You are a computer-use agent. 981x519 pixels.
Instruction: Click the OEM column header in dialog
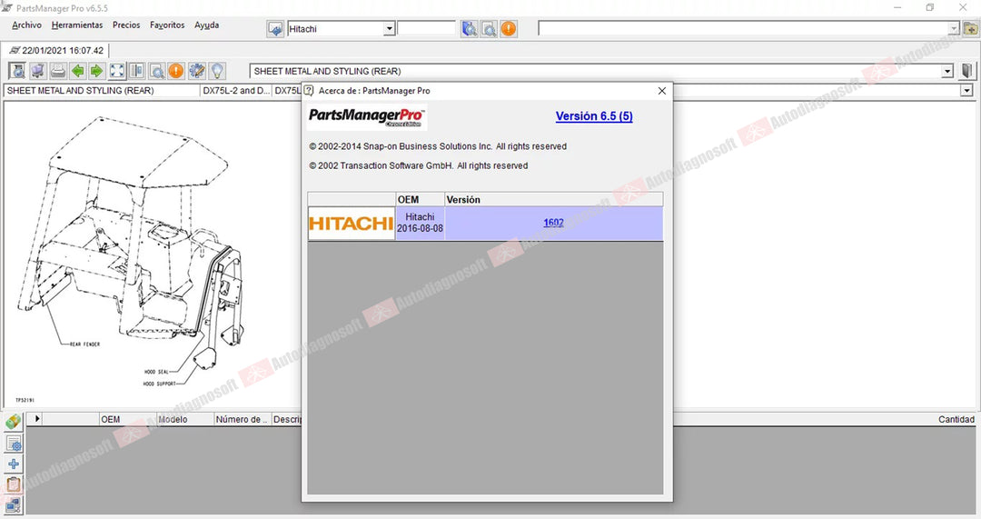420,200
